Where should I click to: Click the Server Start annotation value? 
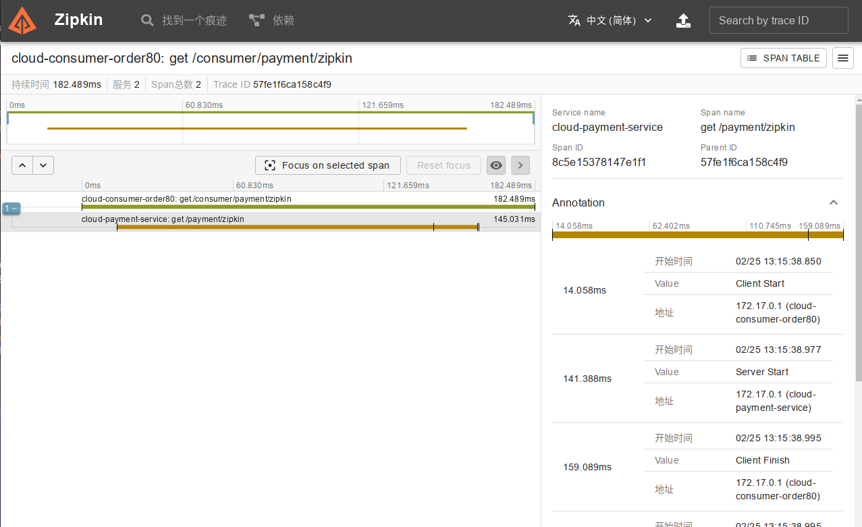(x=762, y=372)
